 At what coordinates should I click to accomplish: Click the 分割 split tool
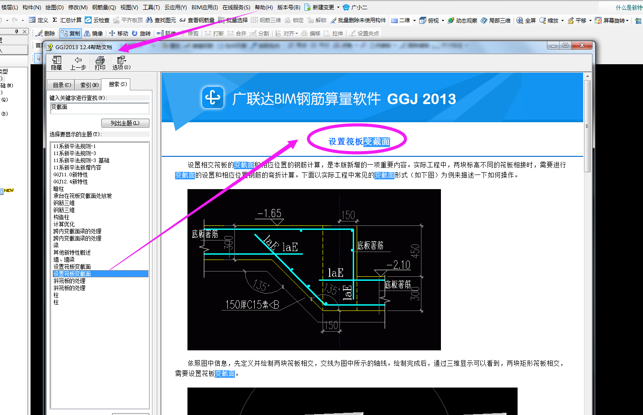click(x=259, y=33)
